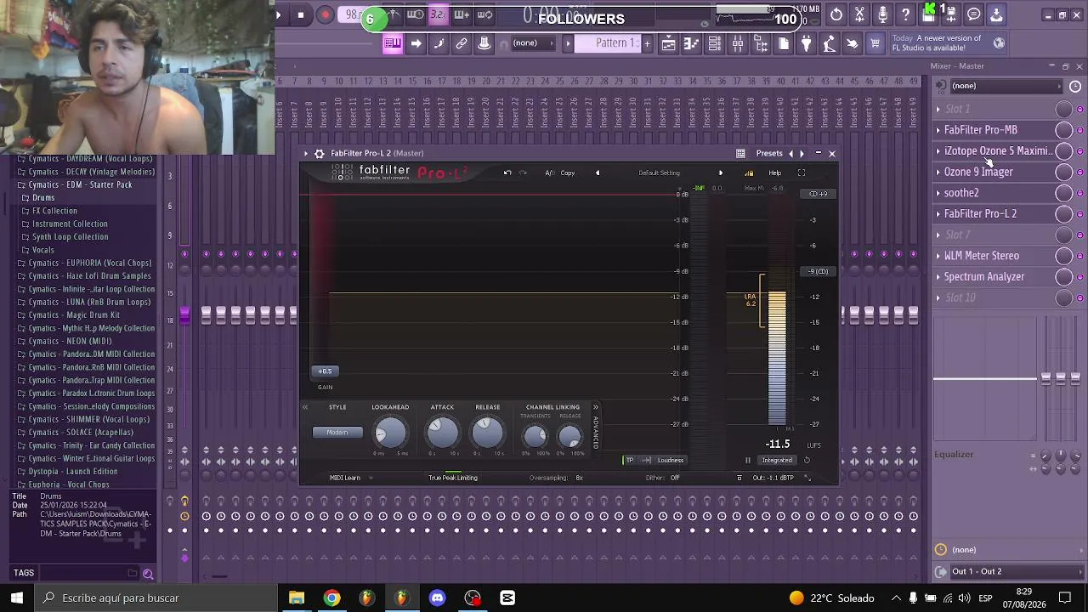Viewport: 1088px width, 612px height.
Task: Adjust the Attack knob in FabFilter
Action: tap(442, 433)
